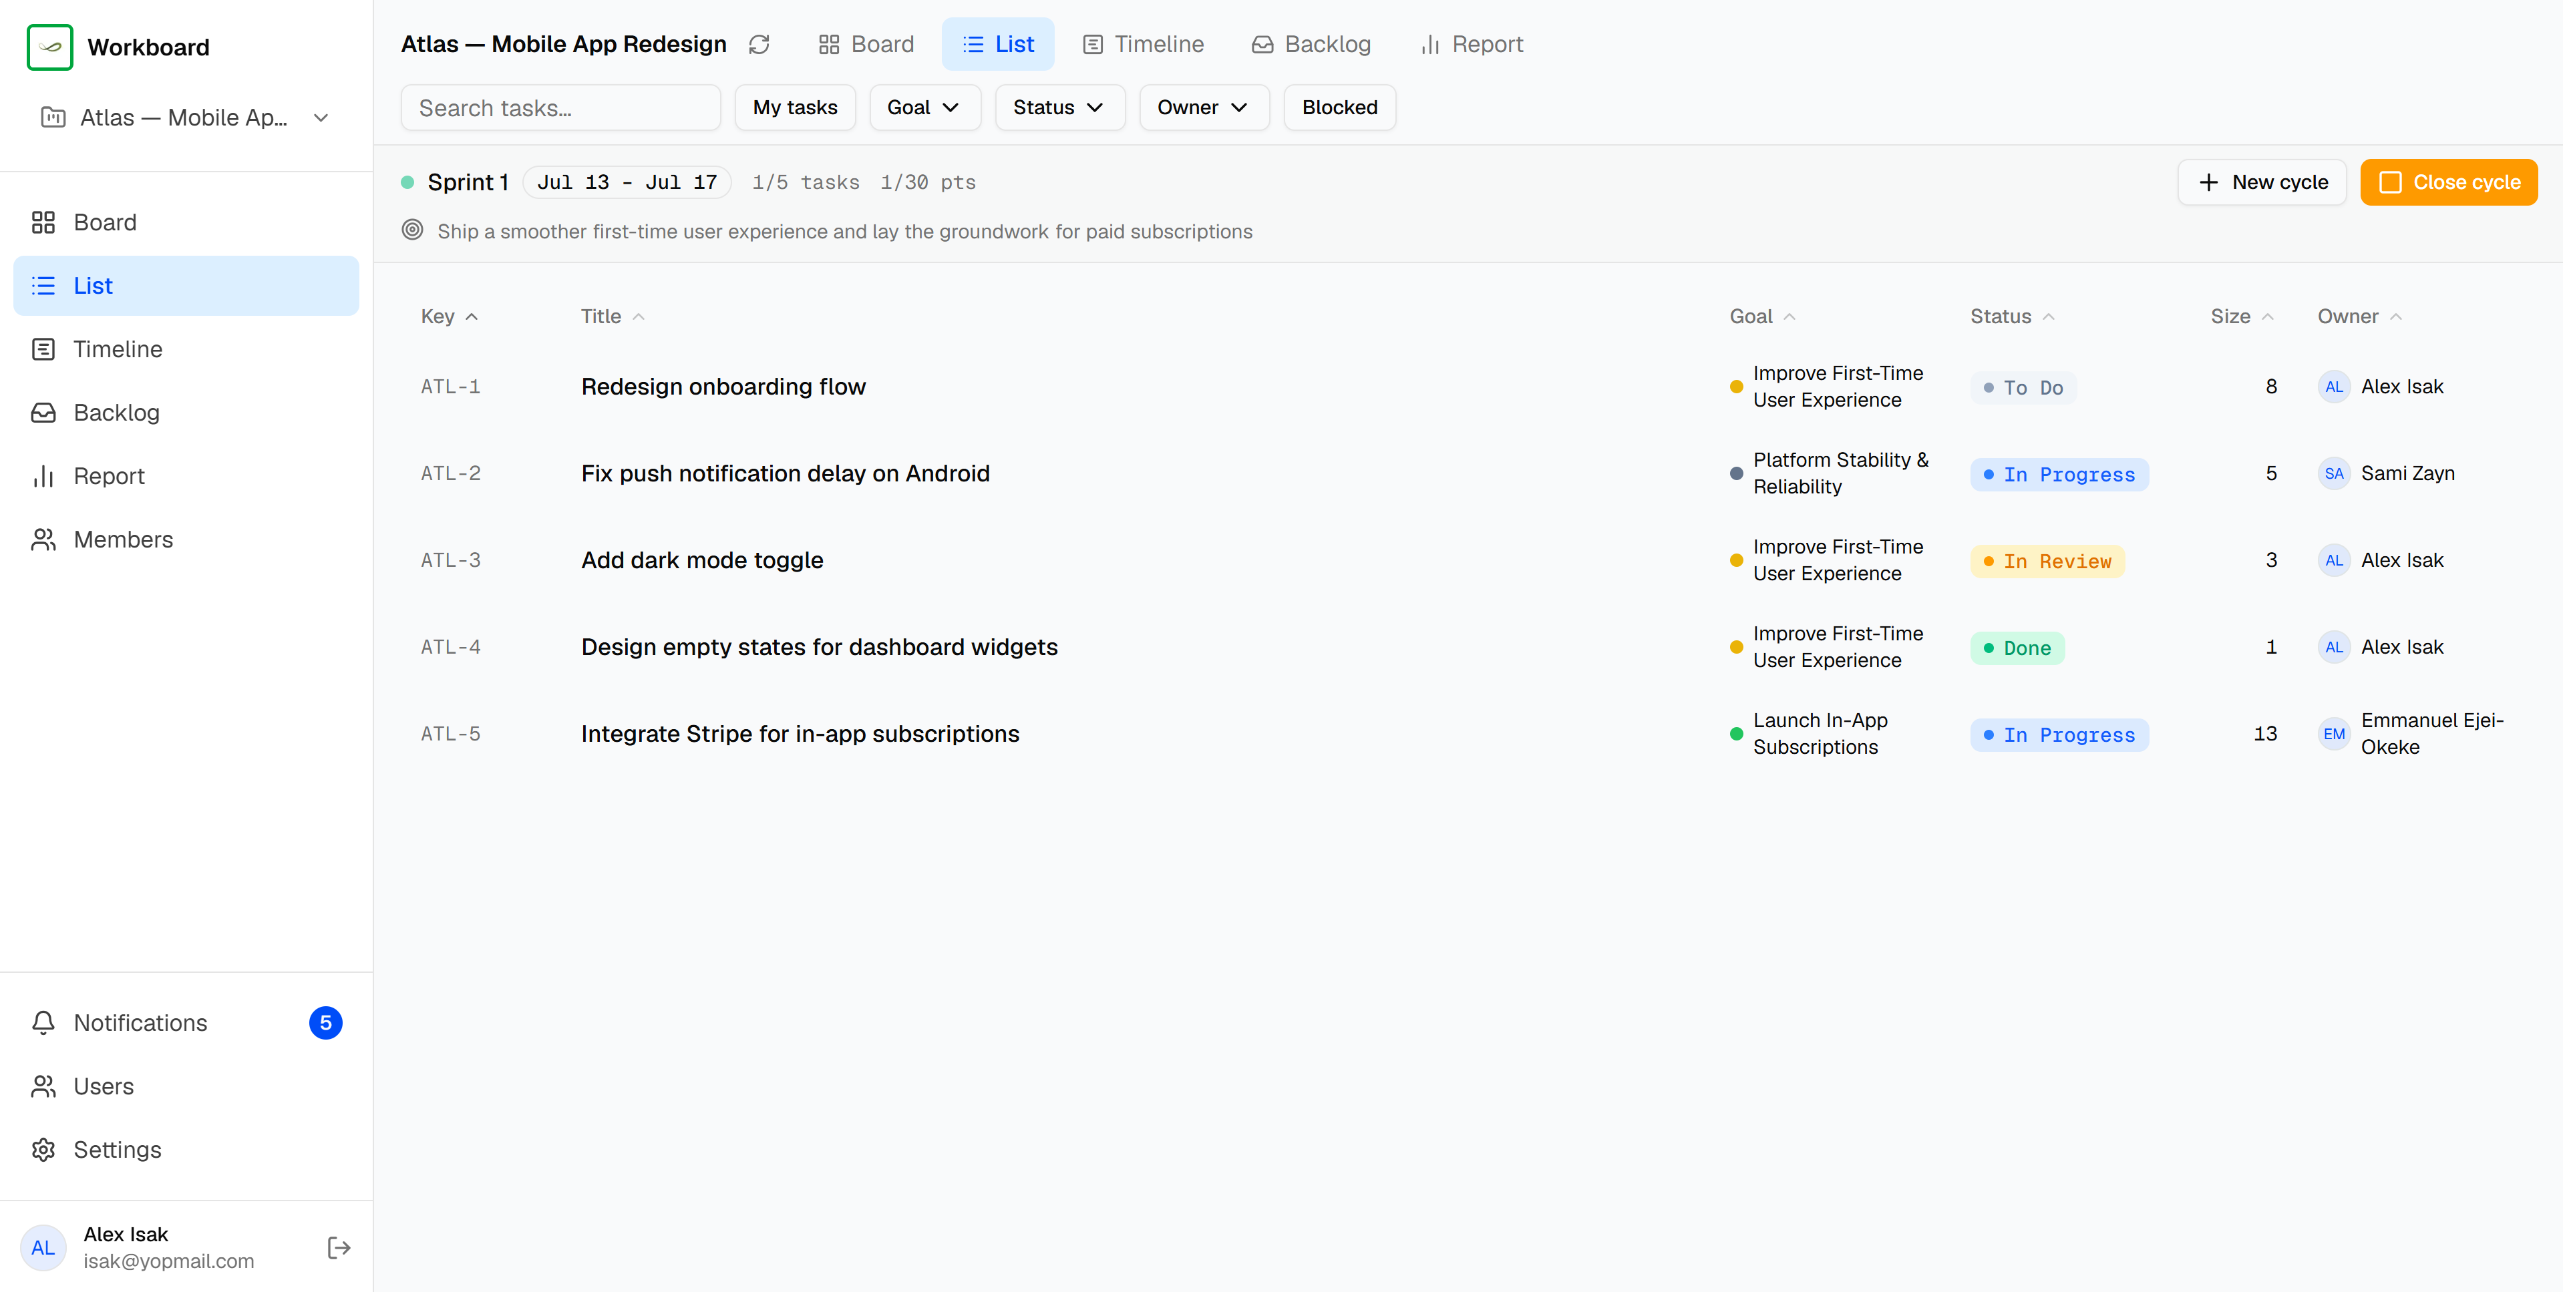Sort the list by Status column
This screenshot has height=1292, width=2563.
2012,316
